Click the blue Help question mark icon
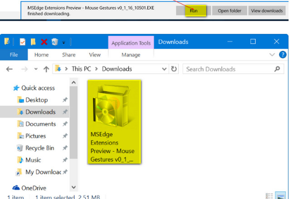Viewport: 290px width, 199px height. click(x=282, y=55)
